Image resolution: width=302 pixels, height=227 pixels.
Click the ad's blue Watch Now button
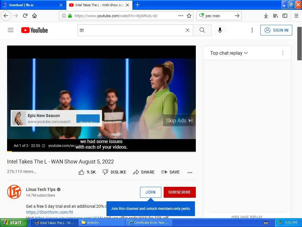point(88,119)
